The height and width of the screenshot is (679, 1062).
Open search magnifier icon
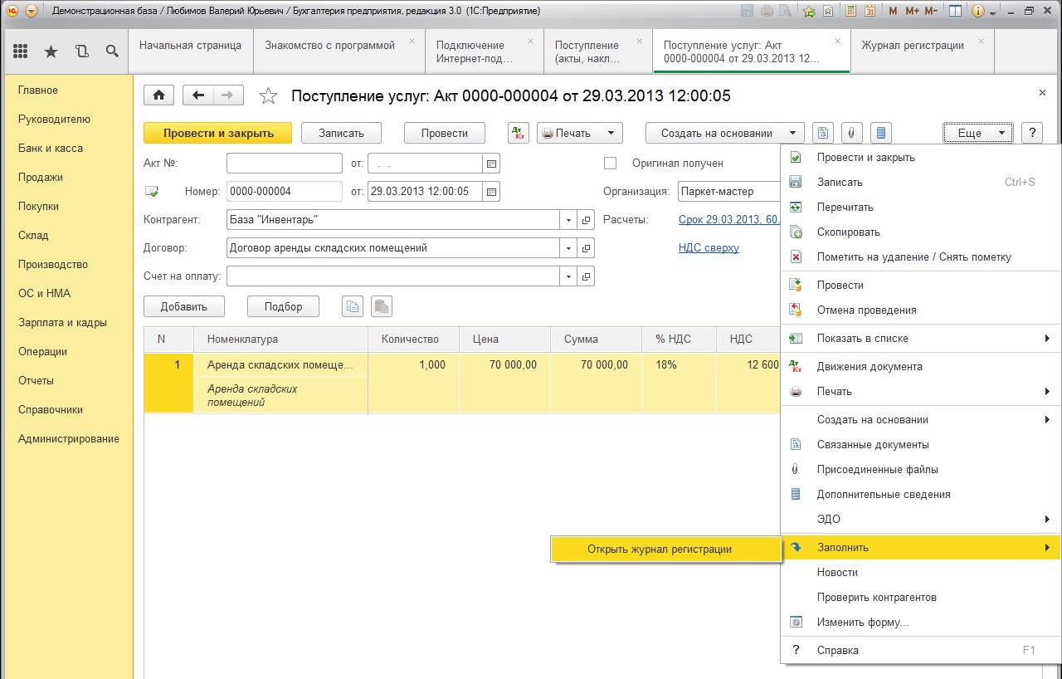click(x=112, y=51)
